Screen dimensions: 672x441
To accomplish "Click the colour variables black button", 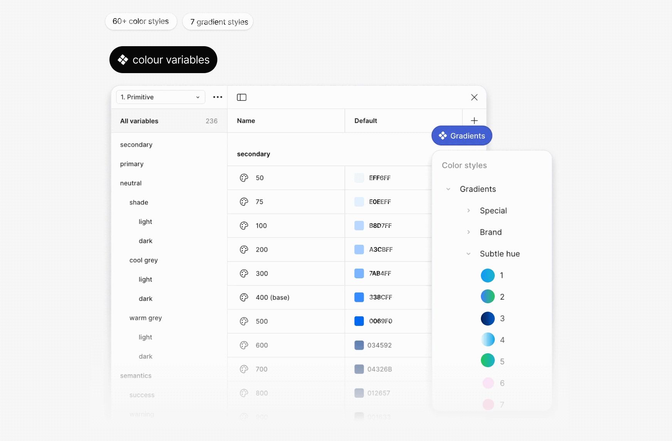I will (163, 60).
